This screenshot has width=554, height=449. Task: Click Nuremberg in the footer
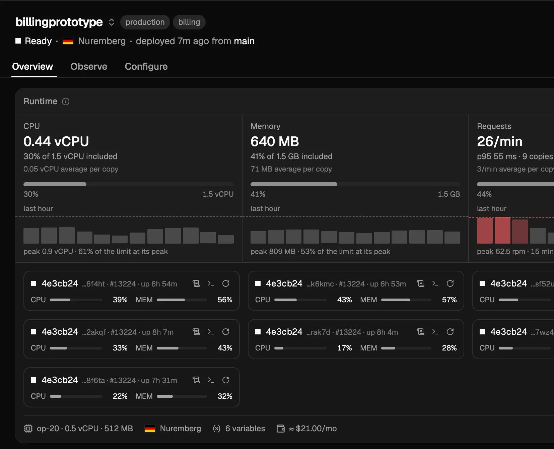pyautogui.click(x=180, y=429)
